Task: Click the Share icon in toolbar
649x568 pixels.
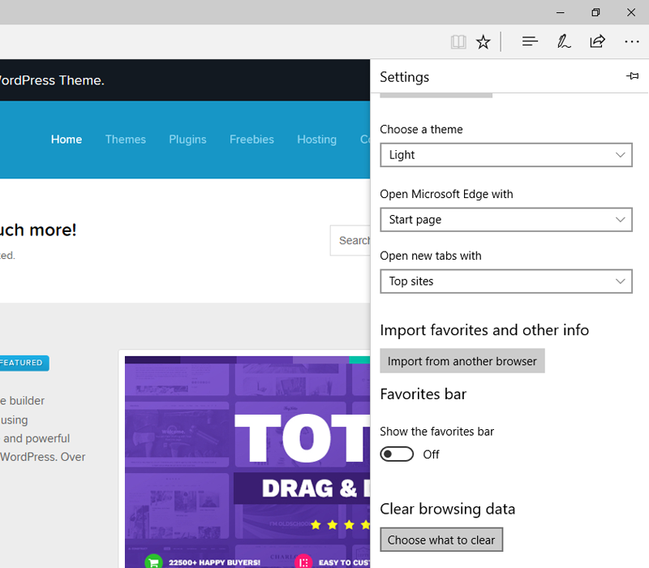Action: pyautogui.click(x=598, y=41)
